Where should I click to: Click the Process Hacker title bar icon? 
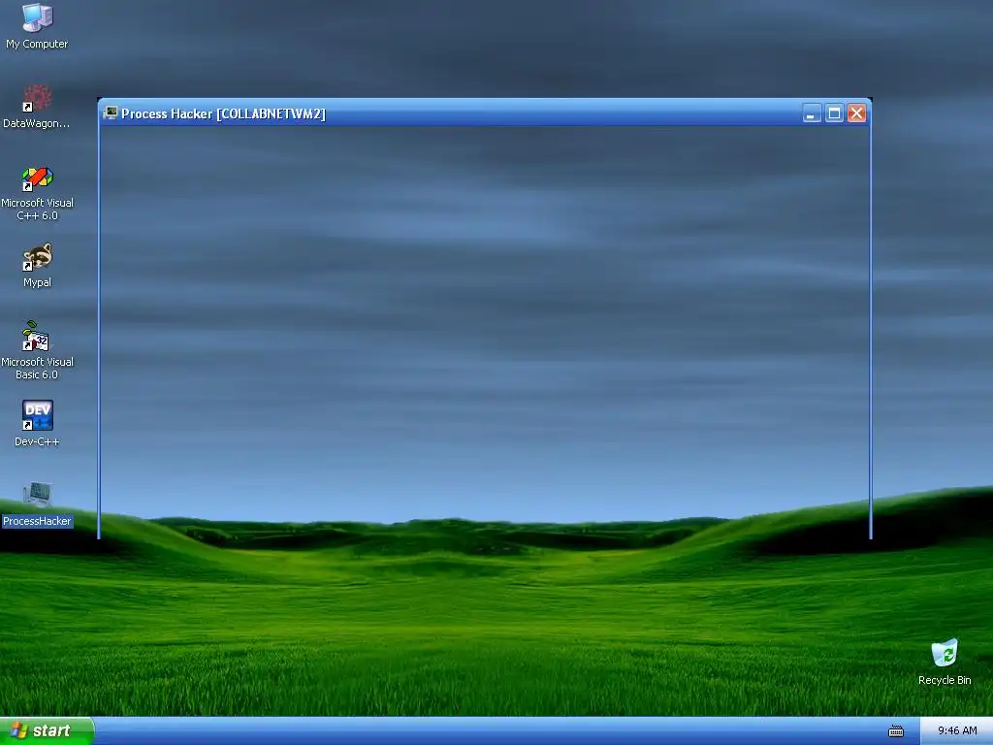coord(111,113)
